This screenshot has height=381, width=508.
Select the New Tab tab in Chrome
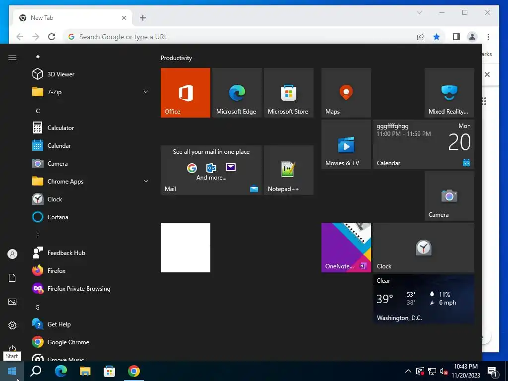[72, 18]
